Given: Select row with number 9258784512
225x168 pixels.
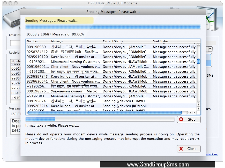Looking at the screenshot, I should [x=111, y=52].
